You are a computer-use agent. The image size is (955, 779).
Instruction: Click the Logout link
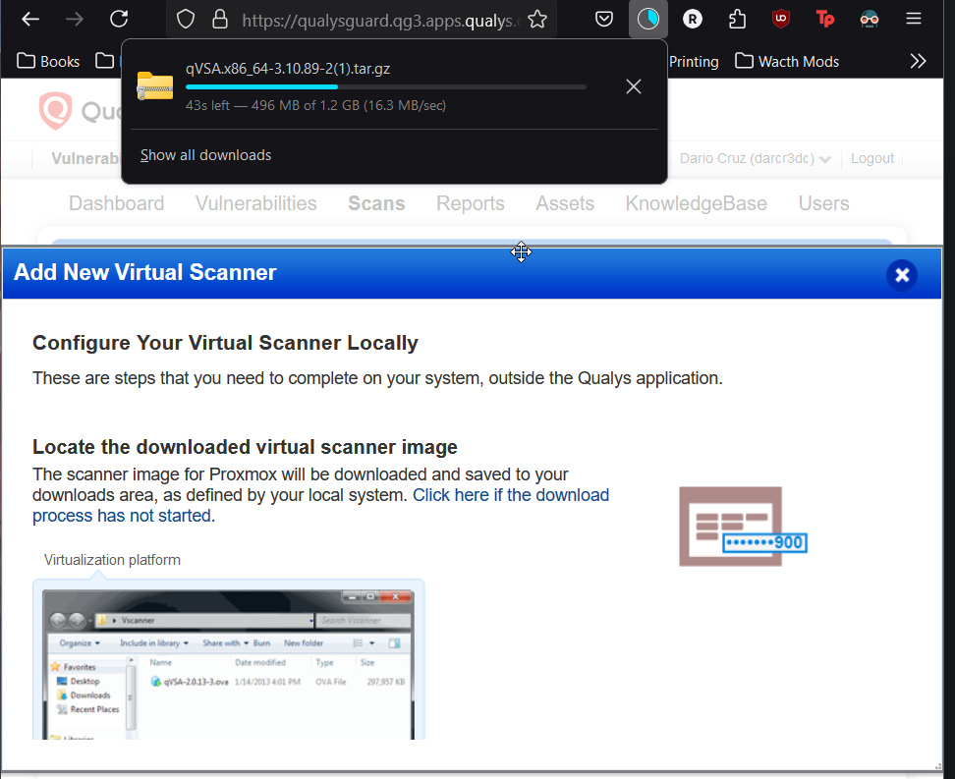pos(871,158)
